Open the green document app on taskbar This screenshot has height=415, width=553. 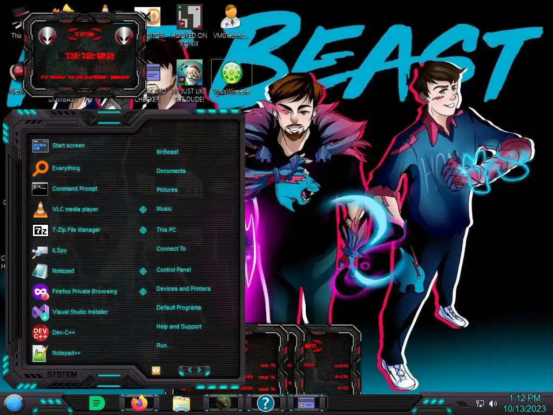(x=97, y=403)
